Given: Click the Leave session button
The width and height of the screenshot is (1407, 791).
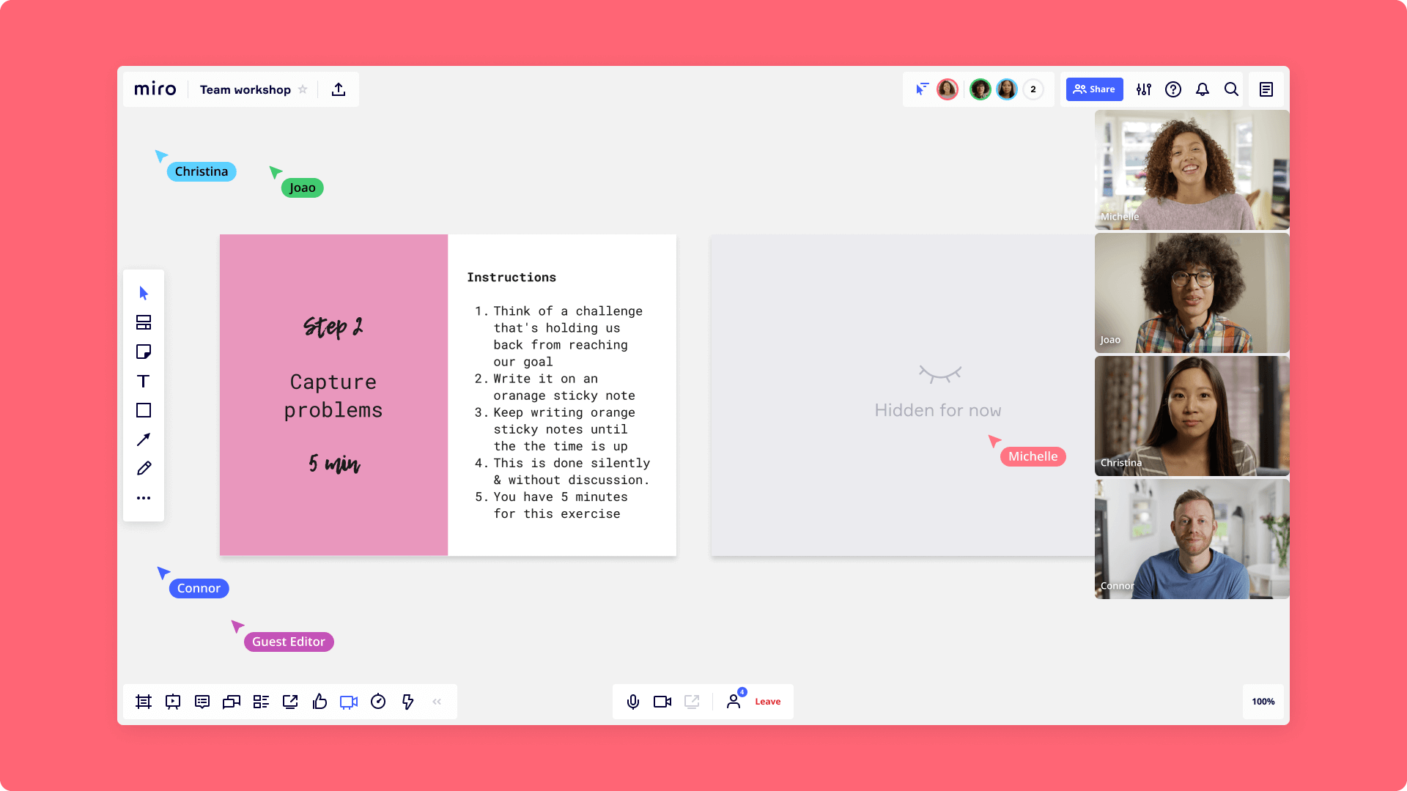Looking at the screenshot, I should [x=767, y=700].
